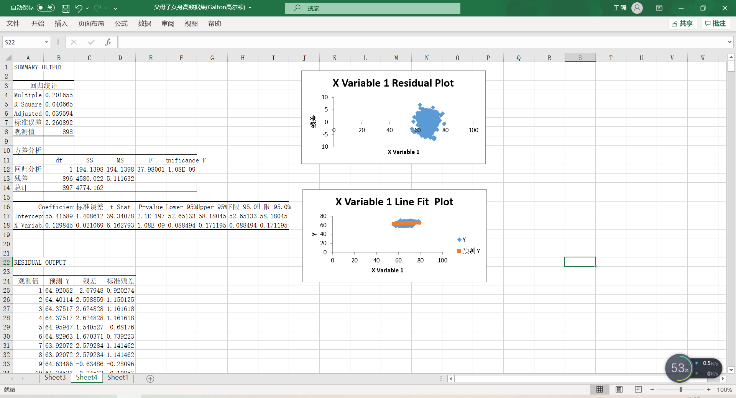Switch to Page Break Preview icon
Image resolution: width=736 pixels, height=398 pixels.
pyautogui.click(x=638, y=389)
